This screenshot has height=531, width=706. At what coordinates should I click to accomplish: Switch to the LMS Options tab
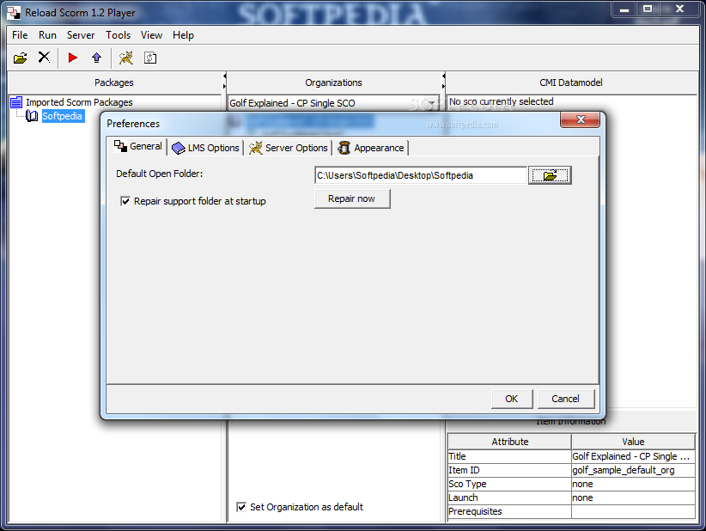point(206,148)
